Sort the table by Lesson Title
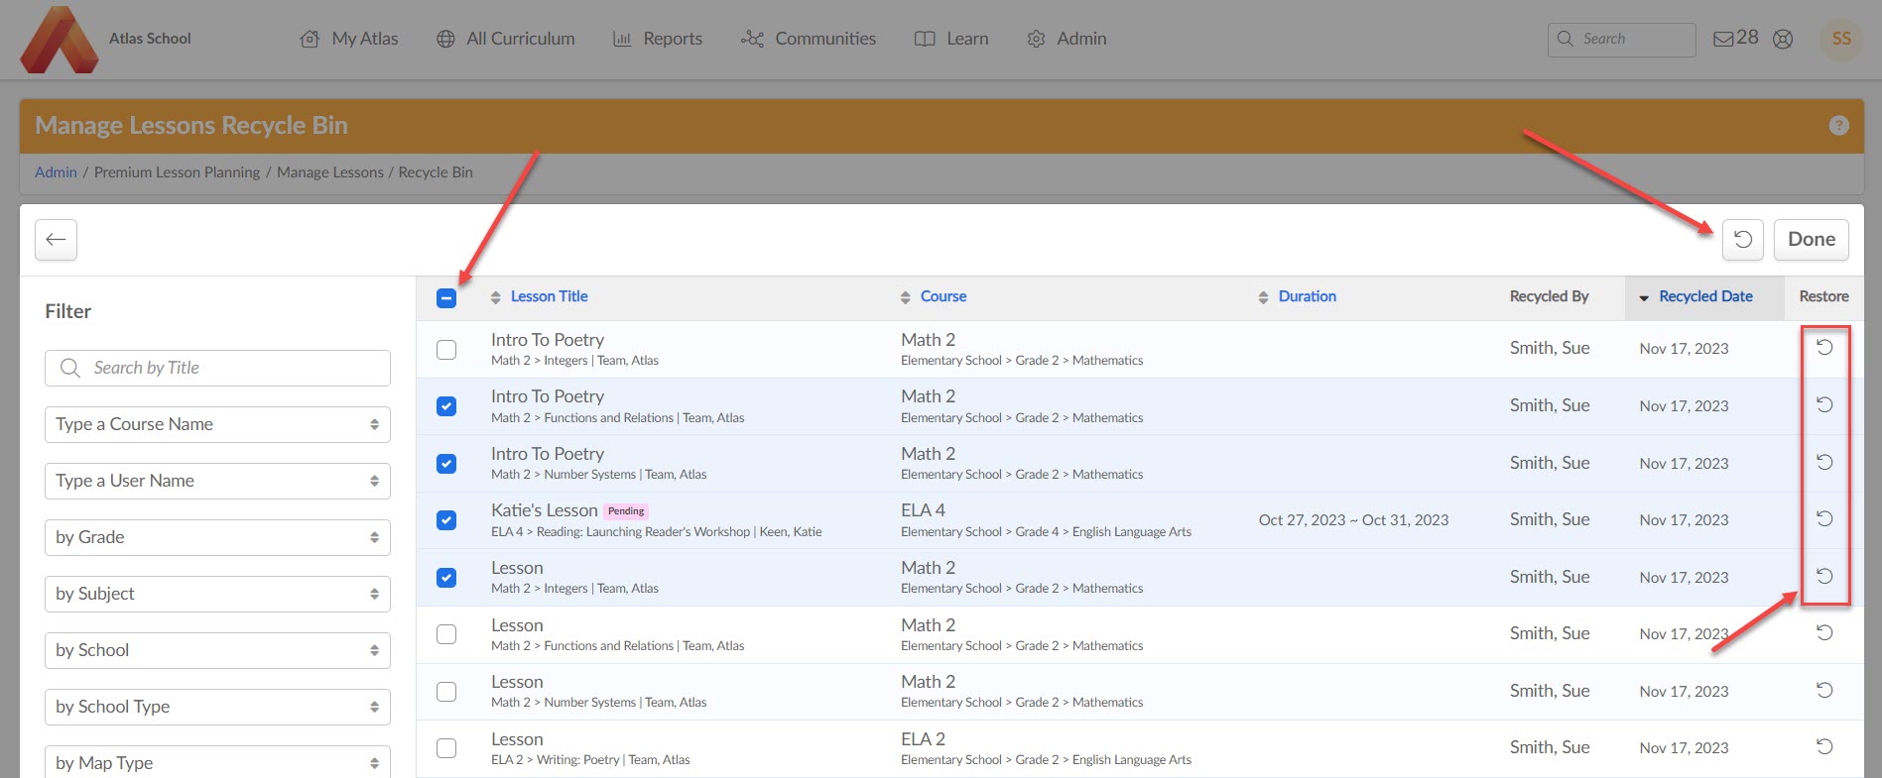 click(x=549, y=296)
